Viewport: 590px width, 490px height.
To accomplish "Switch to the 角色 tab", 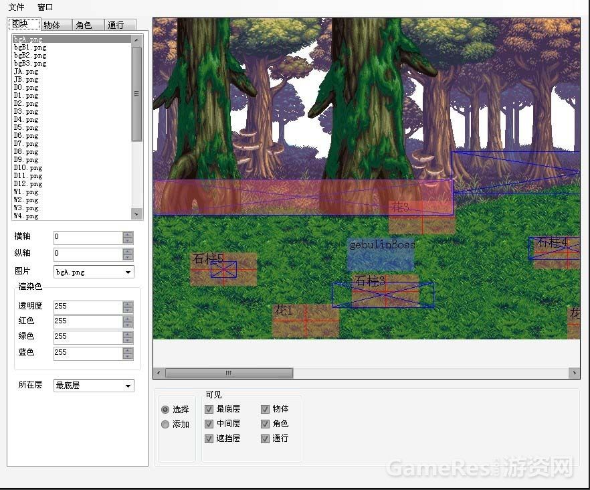I will pyautogui.click(x=84, y=25).
